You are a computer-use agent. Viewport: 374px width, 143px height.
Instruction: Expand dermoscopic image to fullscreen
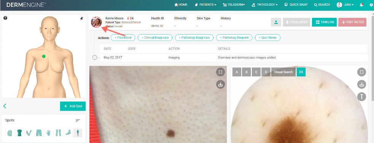pos(361,72)
